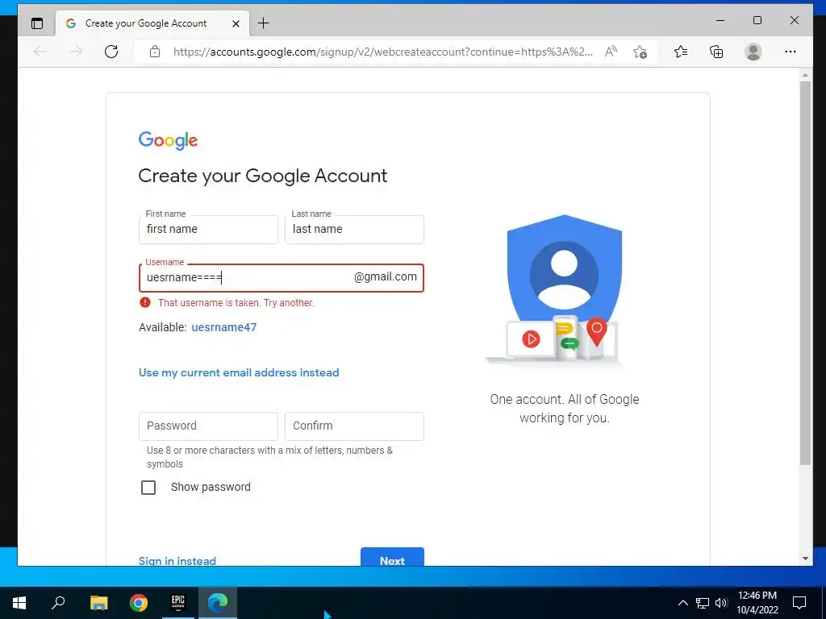Click Sign in instead link

point(177,561)
